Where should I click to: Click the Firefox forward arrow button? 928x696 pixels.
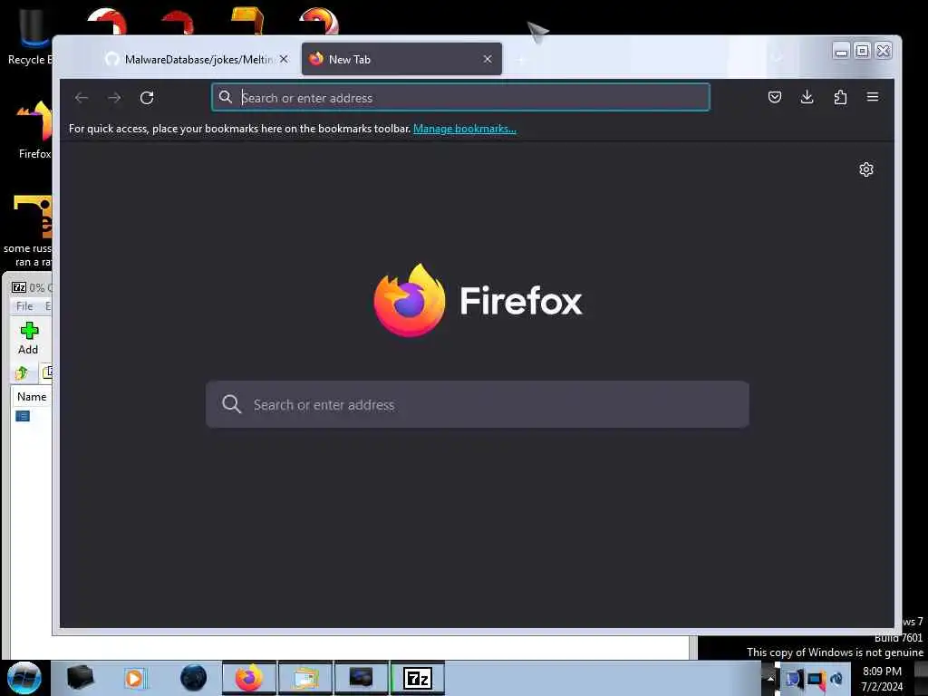point(114,98)
